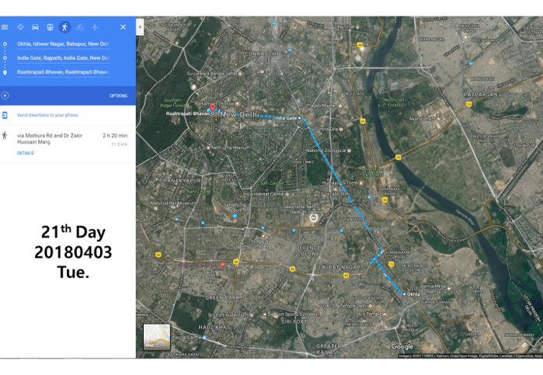Switch map view using layer thumbnail
The image size is (543, 375).
(x=158, y=337)
